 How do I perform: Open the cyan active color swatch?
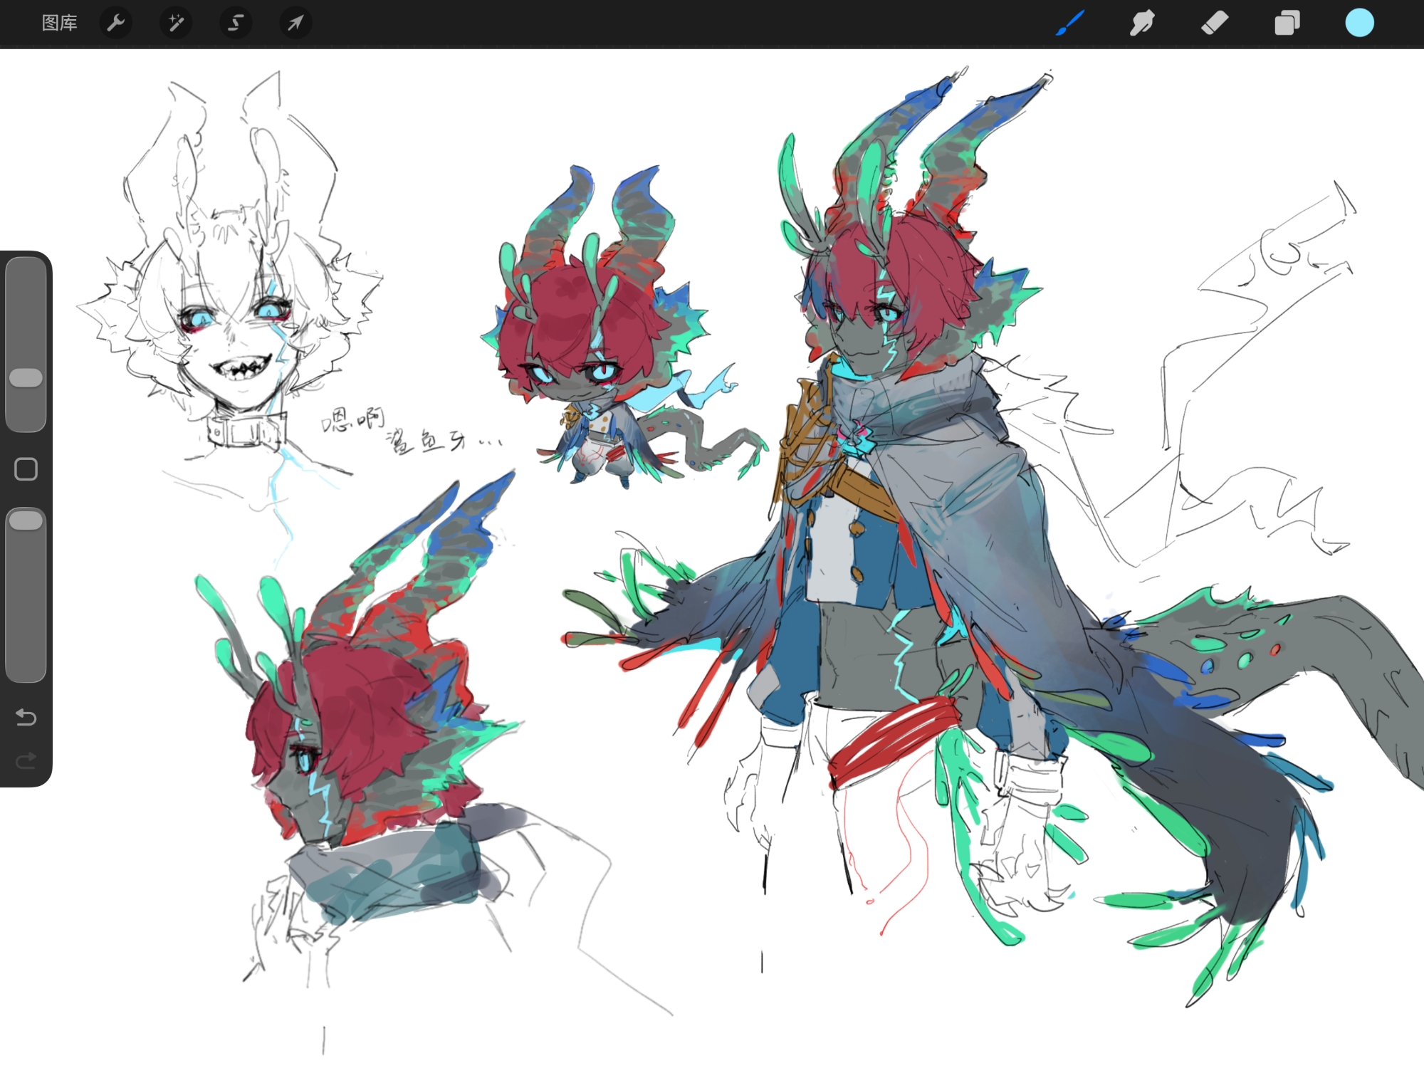point(1359,23)
